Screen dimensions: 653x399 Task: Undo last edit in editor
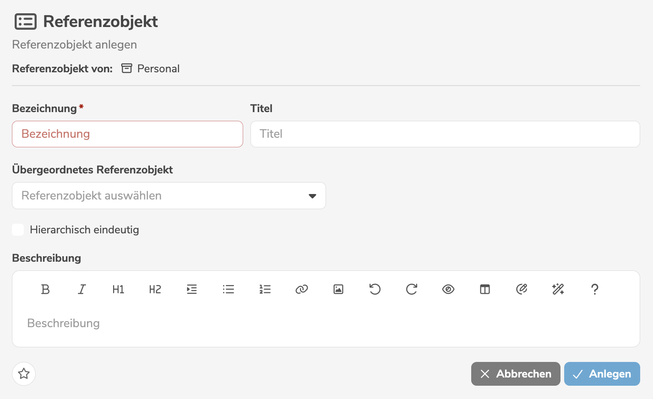[x=375, y=289]
